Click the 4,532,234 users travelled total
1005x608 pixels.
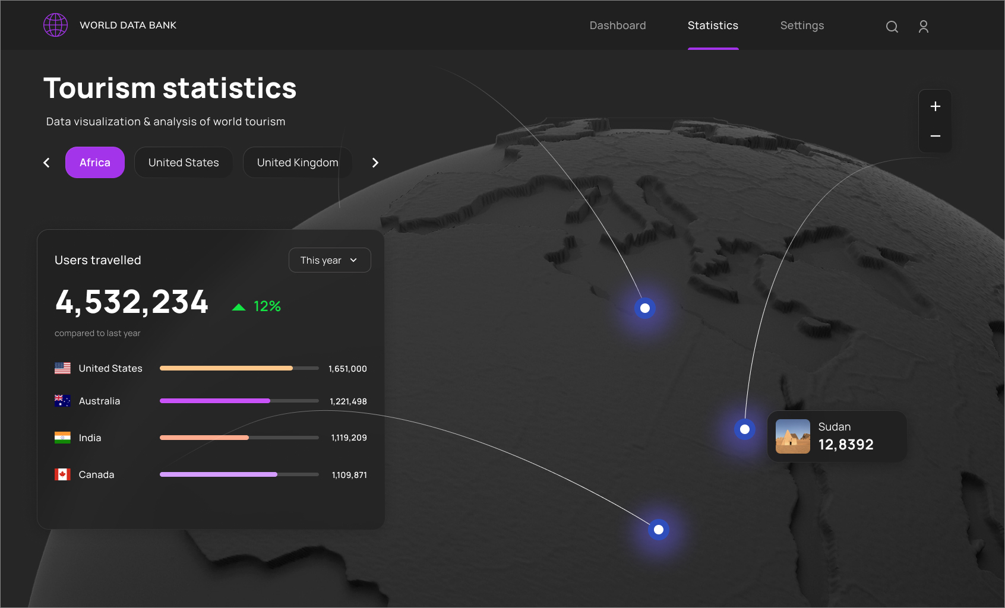(132, 302)
